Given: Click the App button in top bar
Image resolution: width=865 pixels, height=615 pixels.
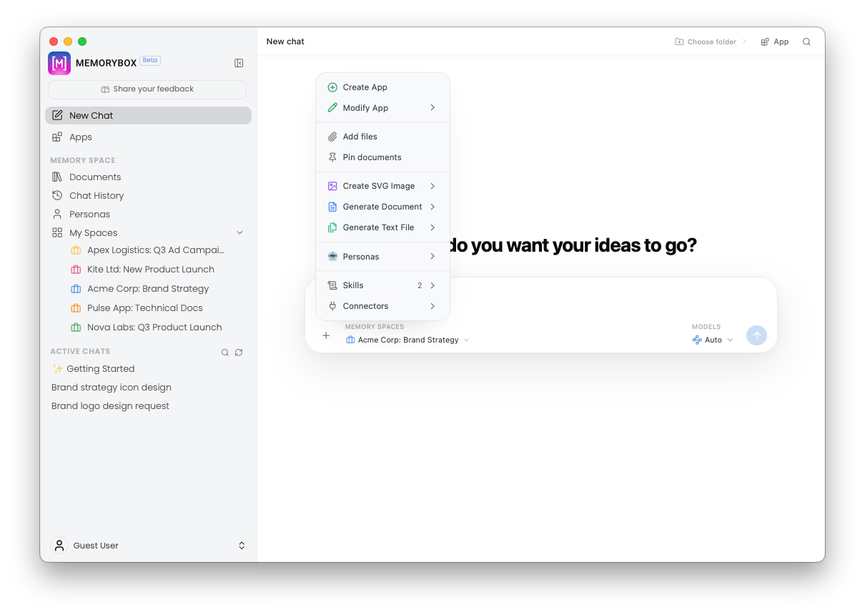Looking at the screenshot, I should point(775,41).
